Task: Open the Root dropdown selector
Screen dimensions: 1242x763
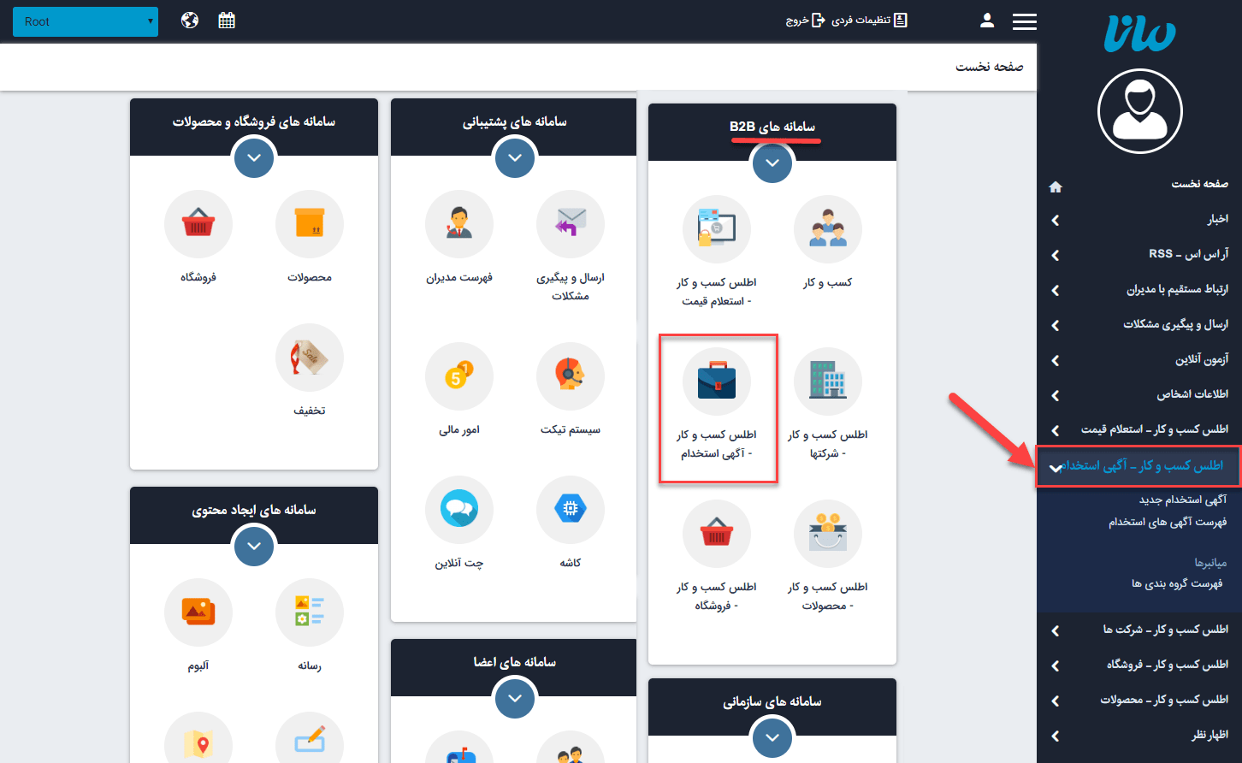Action: (x=86, y=21)
